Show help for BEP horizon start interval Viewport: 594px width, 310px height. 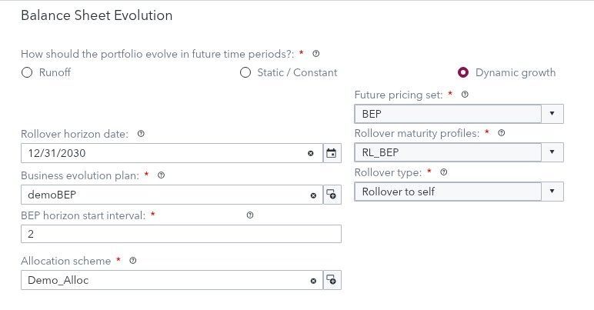[x=250, y=215]
